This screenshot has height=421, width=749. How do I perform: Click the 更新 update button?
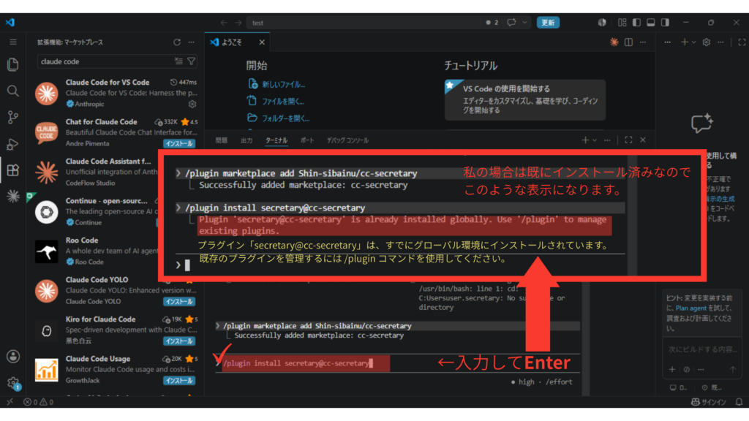pyautogui.click(x=548, y=23)
